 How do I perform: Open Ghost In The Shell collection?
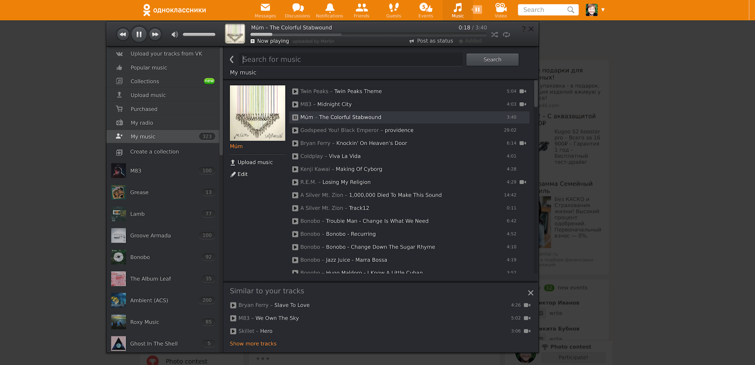point(163,344)
